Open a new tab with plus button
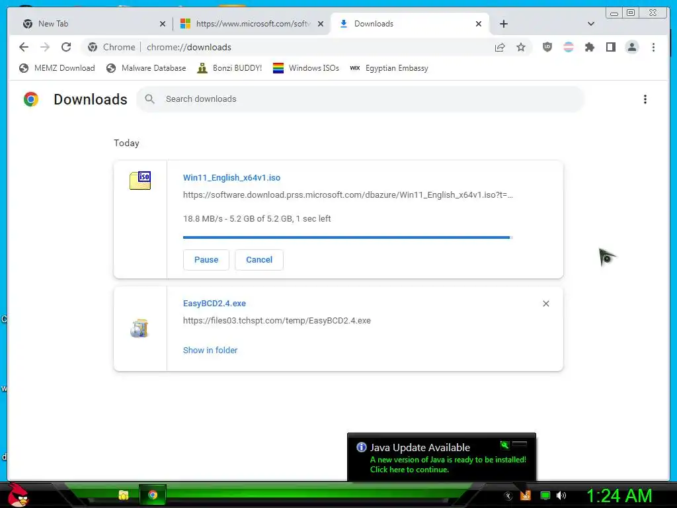Image resolution: width=677 pixels, height=508 pixels. click(503, 24)
